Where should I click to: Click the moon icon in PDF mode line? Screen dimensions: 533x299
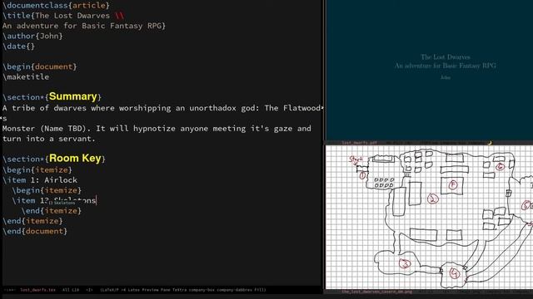[490, 143]
